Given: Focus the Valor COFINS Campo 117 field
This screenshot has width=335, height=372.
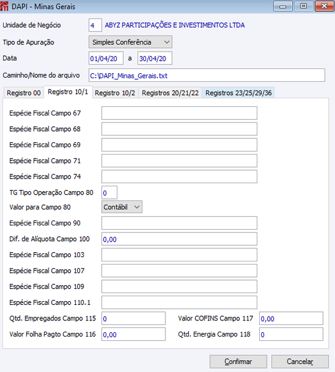Looking at the screenshot, I should pyautogui.click(x=291, y=318).
